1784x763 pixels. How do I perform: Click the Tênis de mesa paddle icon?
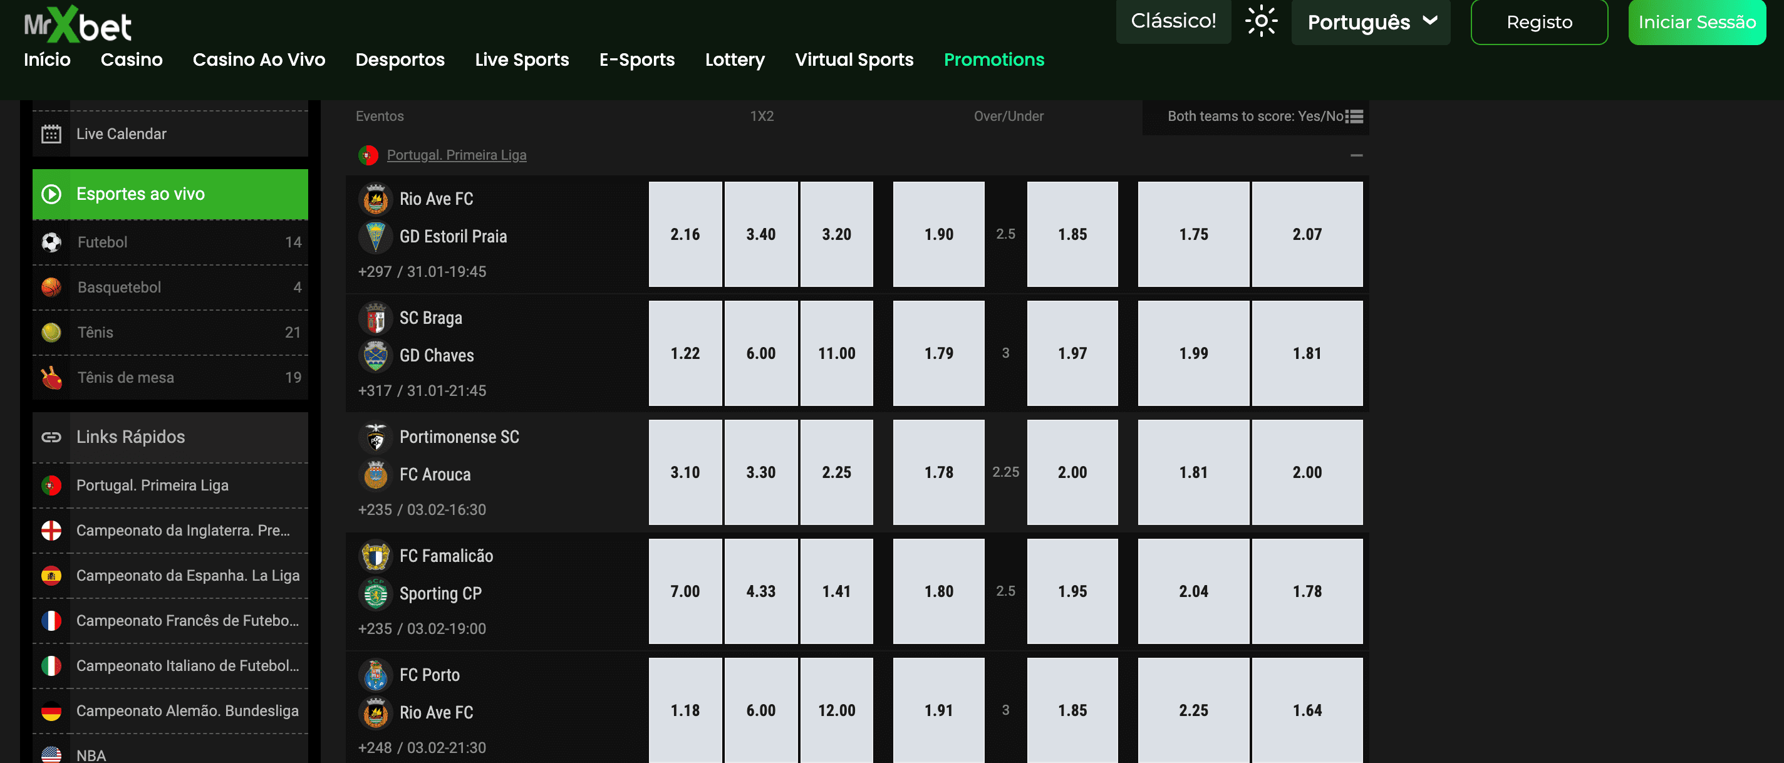(x=52, y=377)
